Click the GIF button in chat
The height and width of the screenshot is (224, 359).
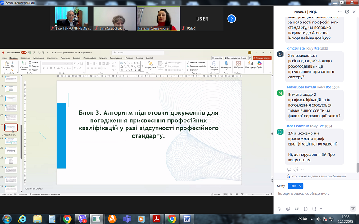point(297,209)
